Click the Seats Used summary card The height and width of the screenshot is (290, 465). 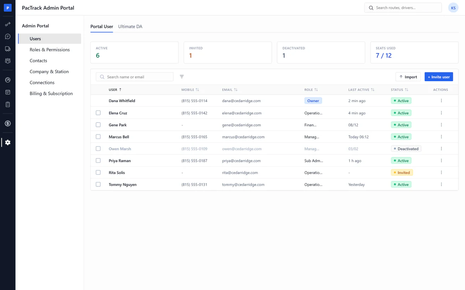pos(414,53)
